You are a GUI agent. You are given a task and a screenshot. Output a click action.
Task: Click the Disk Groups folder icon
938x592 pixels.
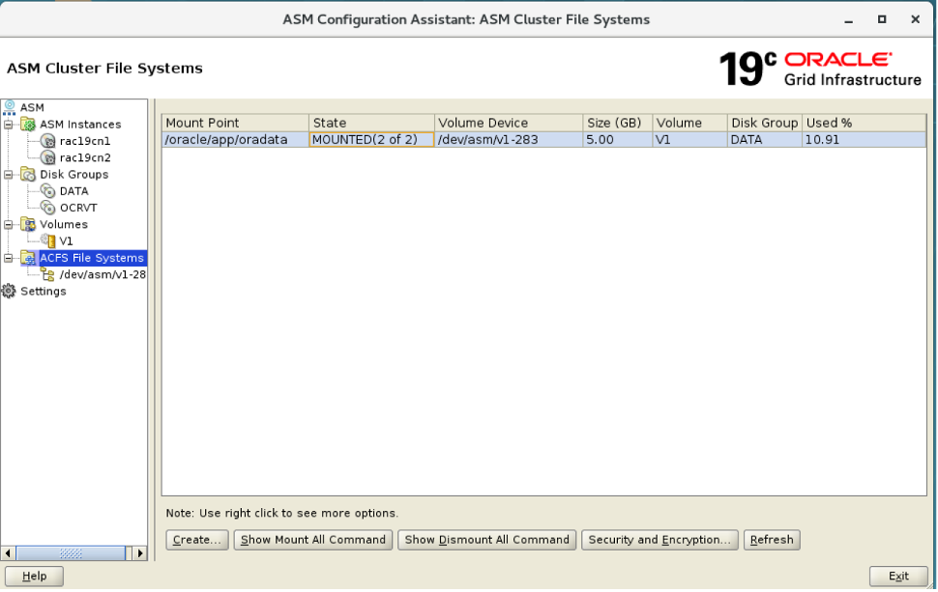(28, 175)
